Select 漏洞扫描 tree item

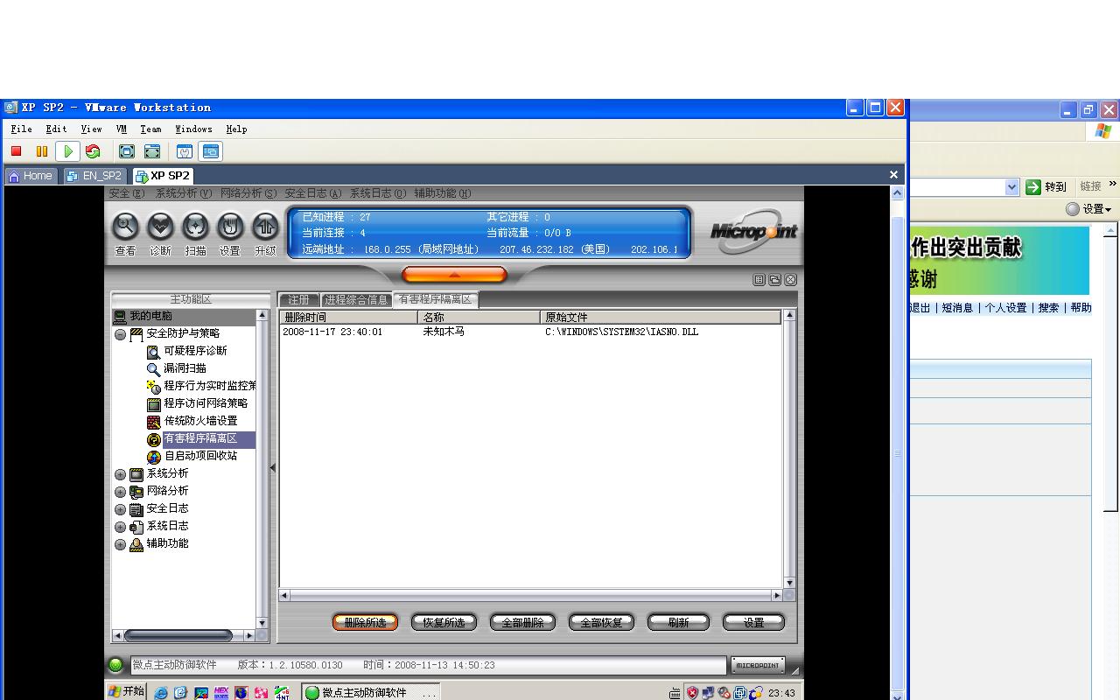(185, 368)
